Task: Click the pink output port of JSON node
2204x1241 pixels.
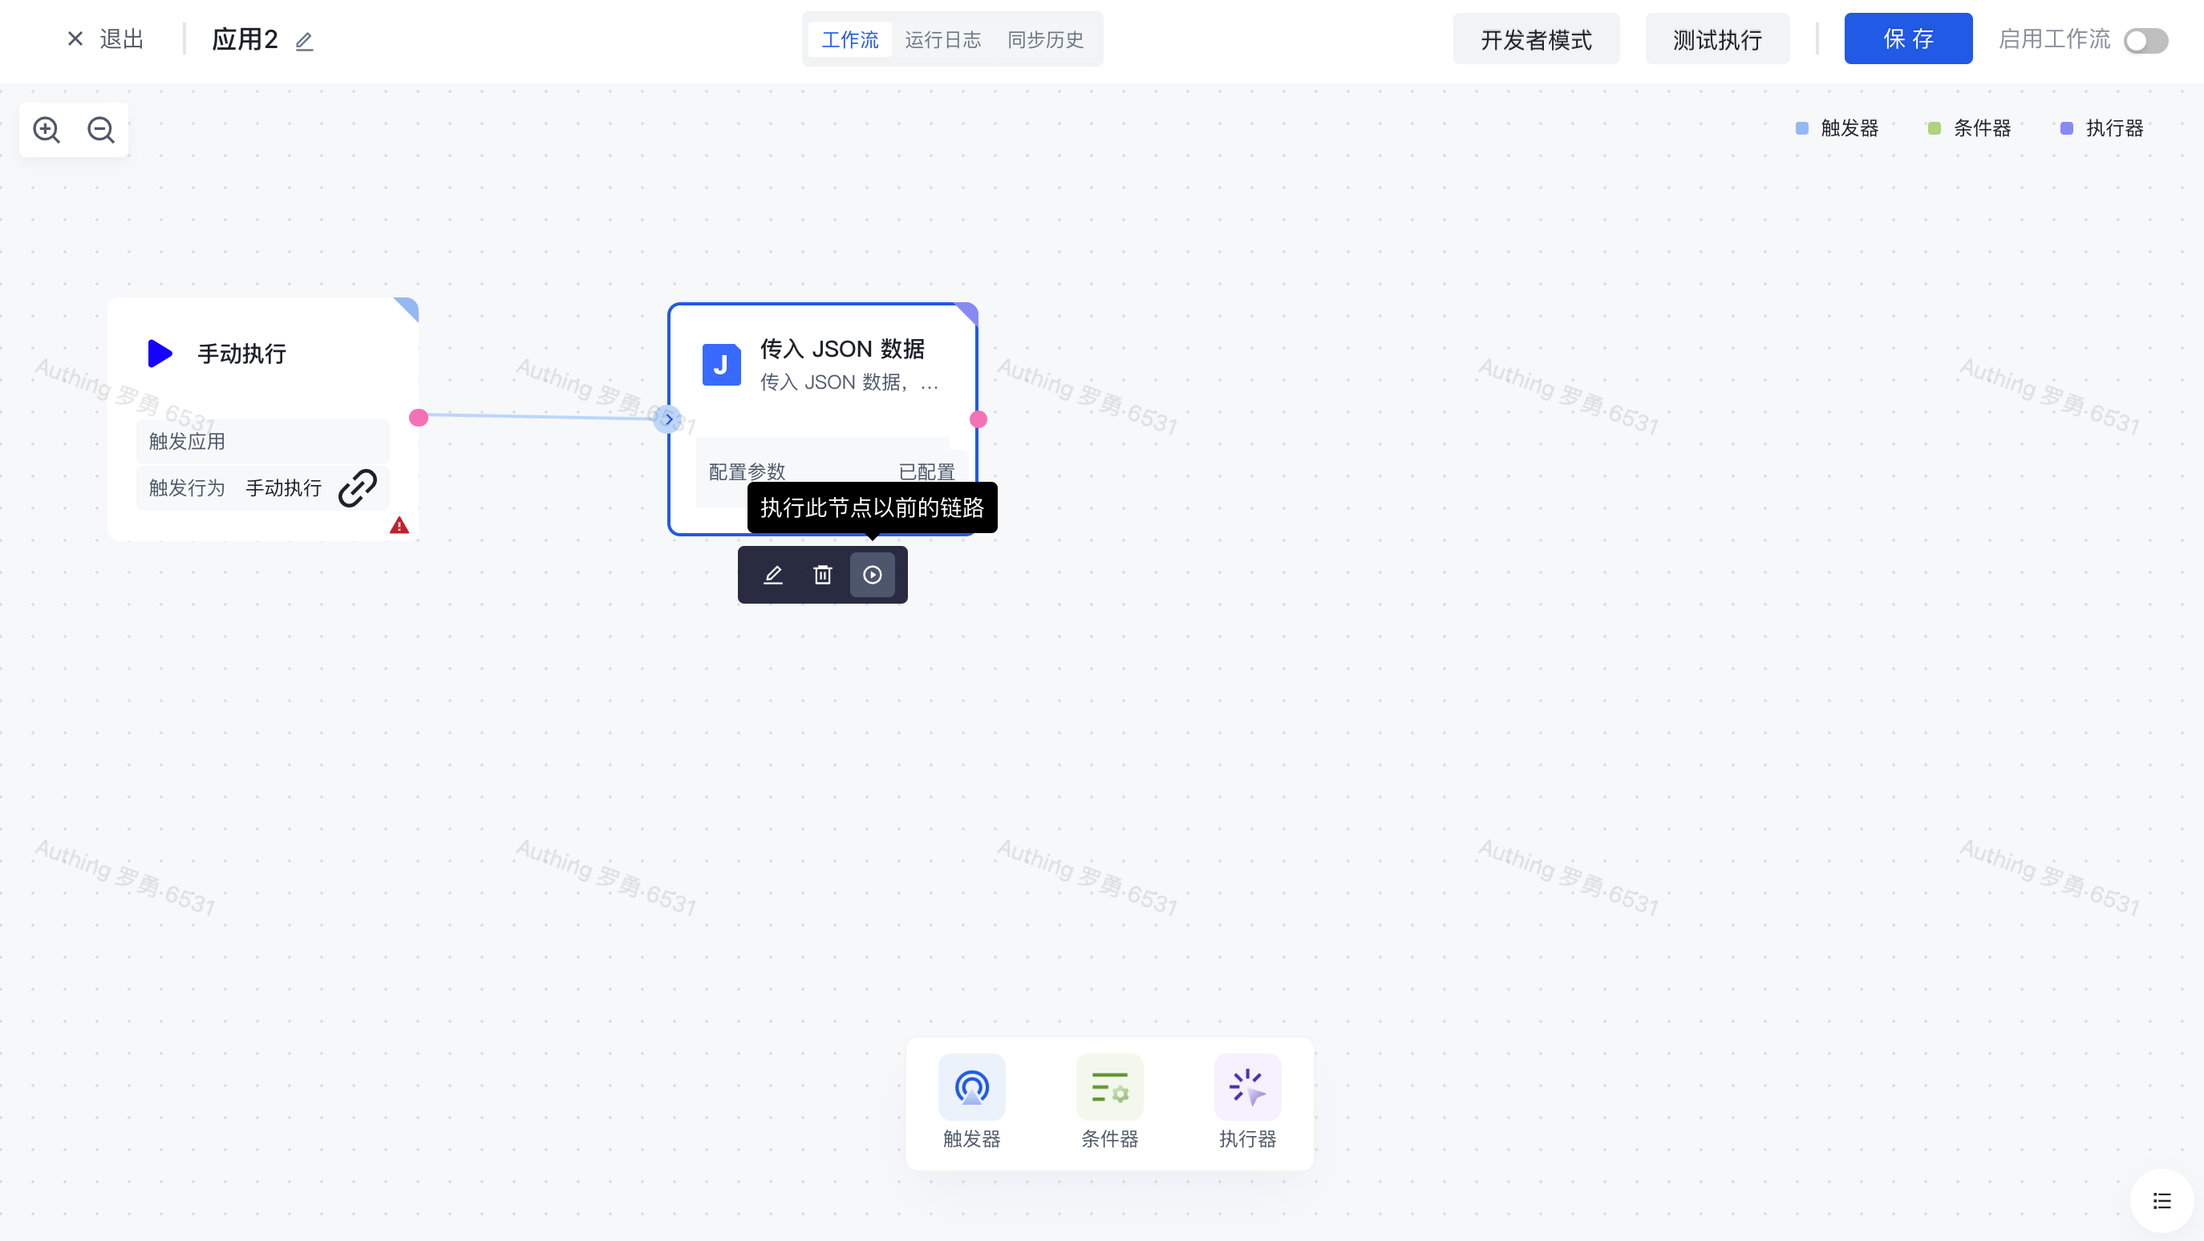Action: [x=978, y=419]
